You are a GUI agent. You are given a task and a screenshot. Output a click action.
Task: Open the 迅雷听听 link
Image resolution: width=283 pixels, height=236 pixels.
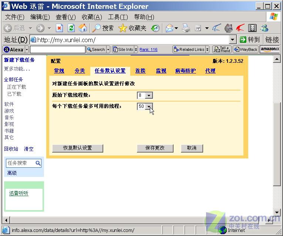[x=18, y=193]
